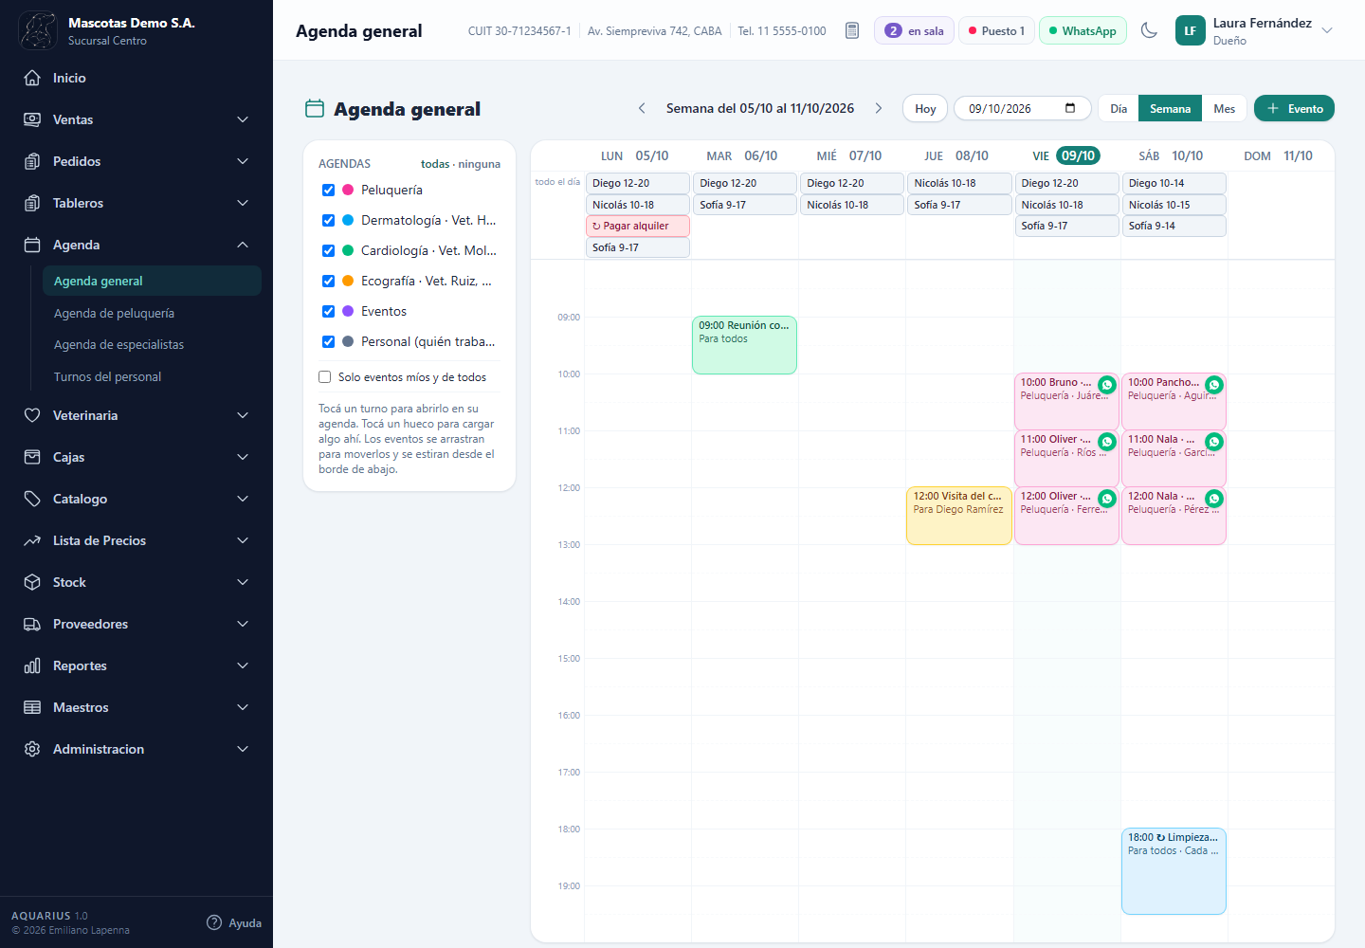The width and height of the screenshot is (1365, 948).
Task: Create new event with Evento button
Action: point(1294,108)
